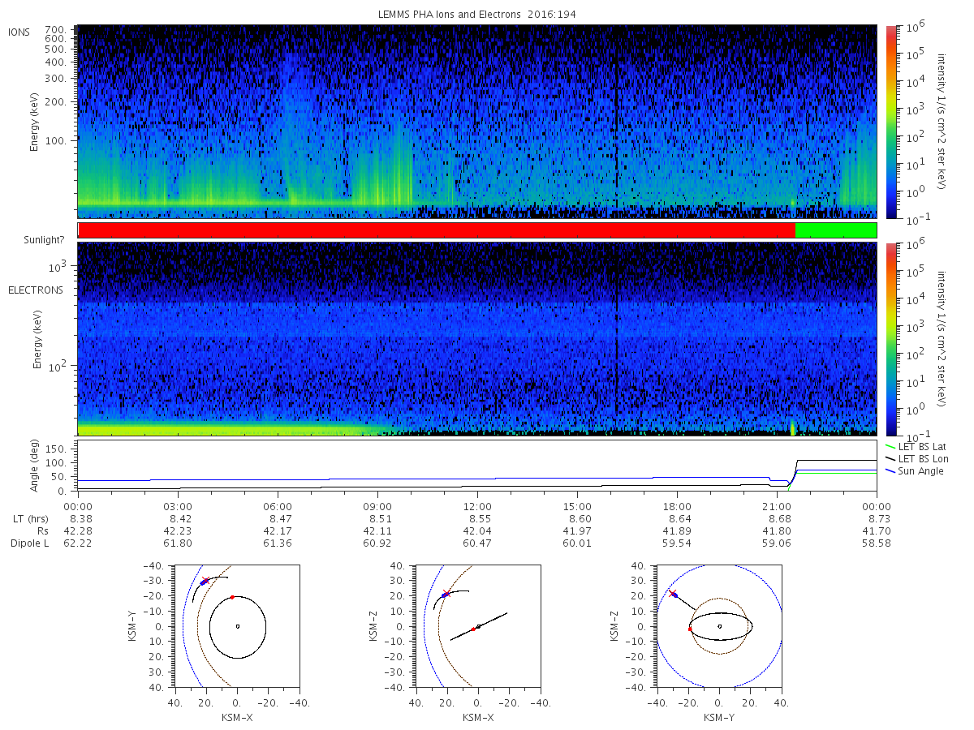This screenshot has width=974, height=730.
Task: Click the green sunlight bar segment
Action: [835, 230]
